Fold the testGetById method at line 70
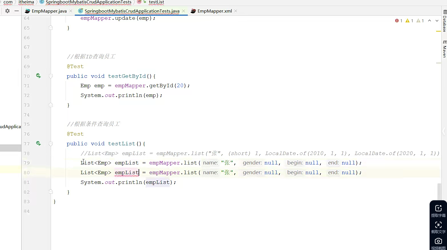The height and width of the screenshot is (250, 447). [x=51, y=76]
